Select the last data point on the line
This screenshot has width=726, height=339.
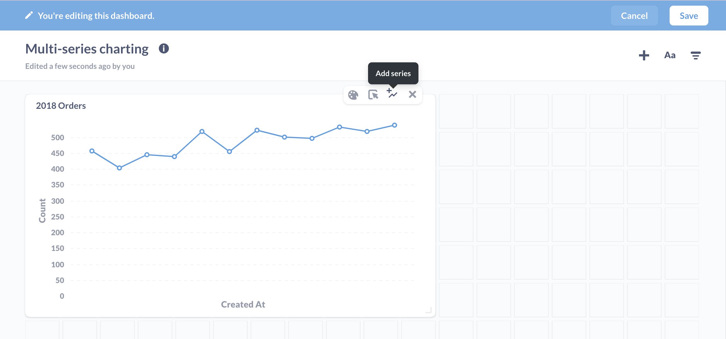pyautogui.click(x=395, y=125)
